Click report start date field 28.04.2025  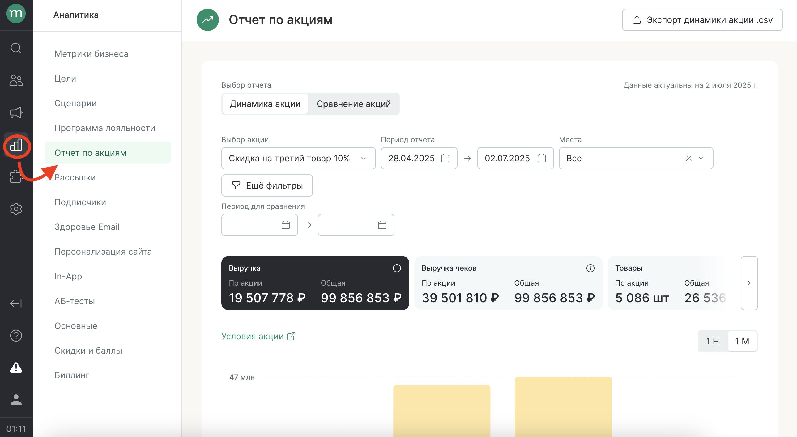point(419,158)
